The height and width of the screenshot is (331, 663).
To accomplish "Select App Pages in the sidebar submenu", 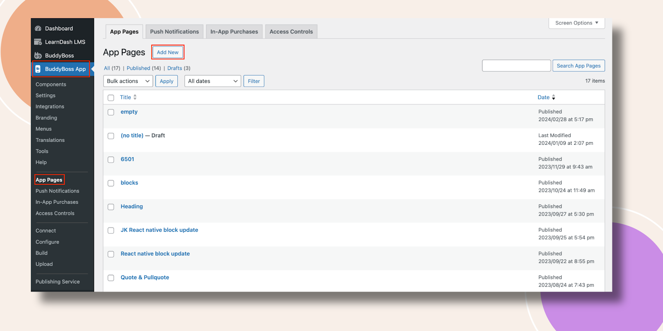I will [49, 180].
